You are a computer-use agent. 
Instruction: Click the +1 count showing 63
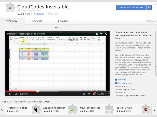tap(154, 21)
